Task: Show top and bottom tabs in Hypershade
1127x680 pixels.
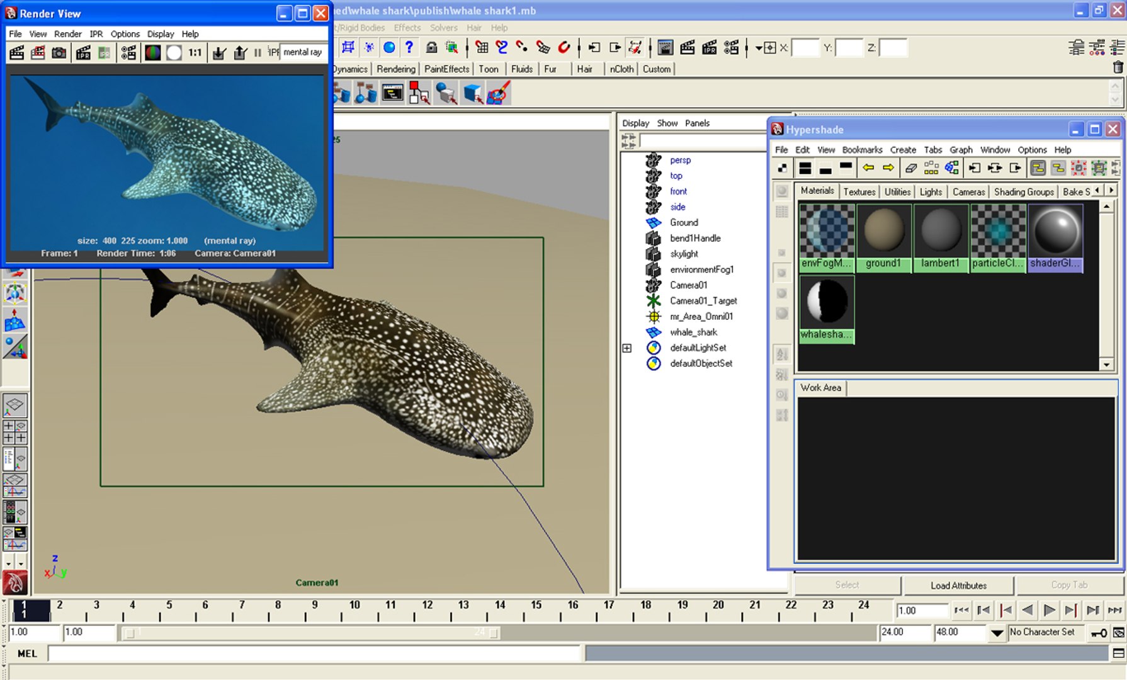Action: (805, 168)
